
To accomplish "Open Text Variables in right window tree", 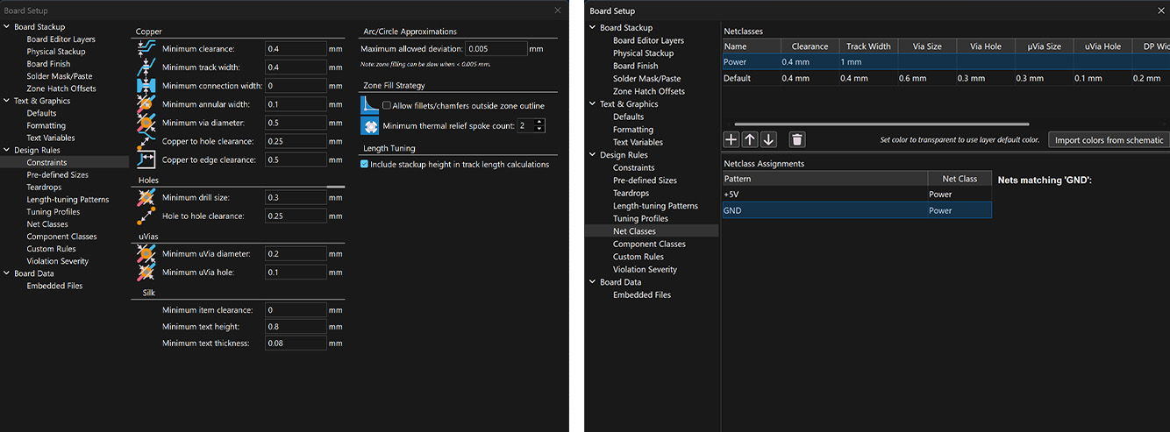I will pyautogui.click(x=638, y=142).
